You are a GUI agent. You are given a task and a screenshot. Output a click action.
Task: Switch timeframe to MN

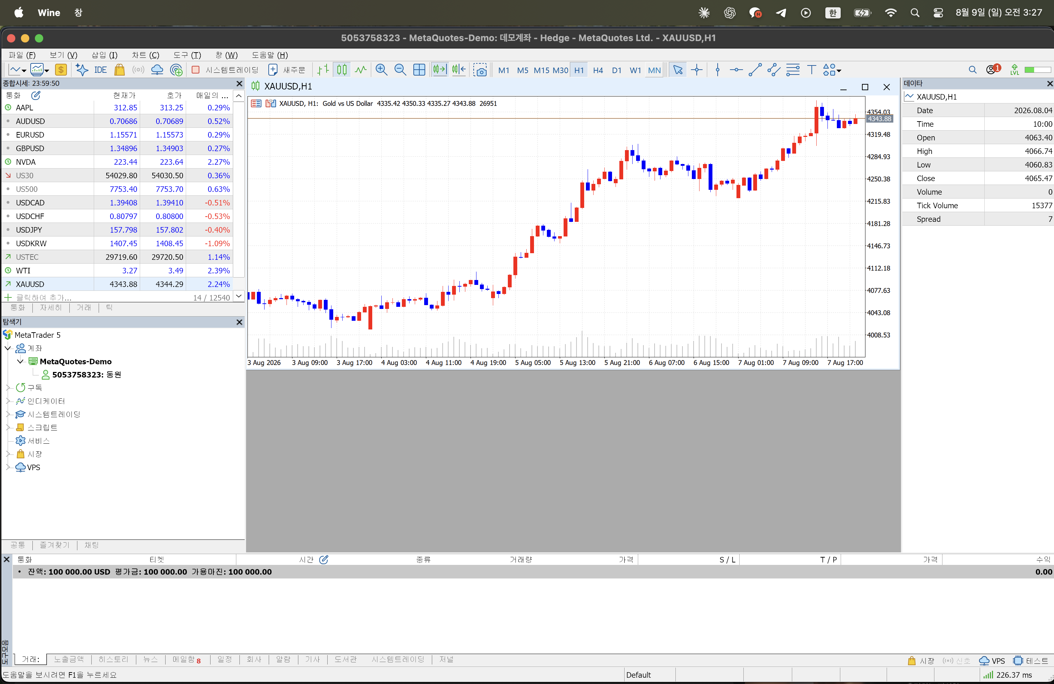coord(654,70)
